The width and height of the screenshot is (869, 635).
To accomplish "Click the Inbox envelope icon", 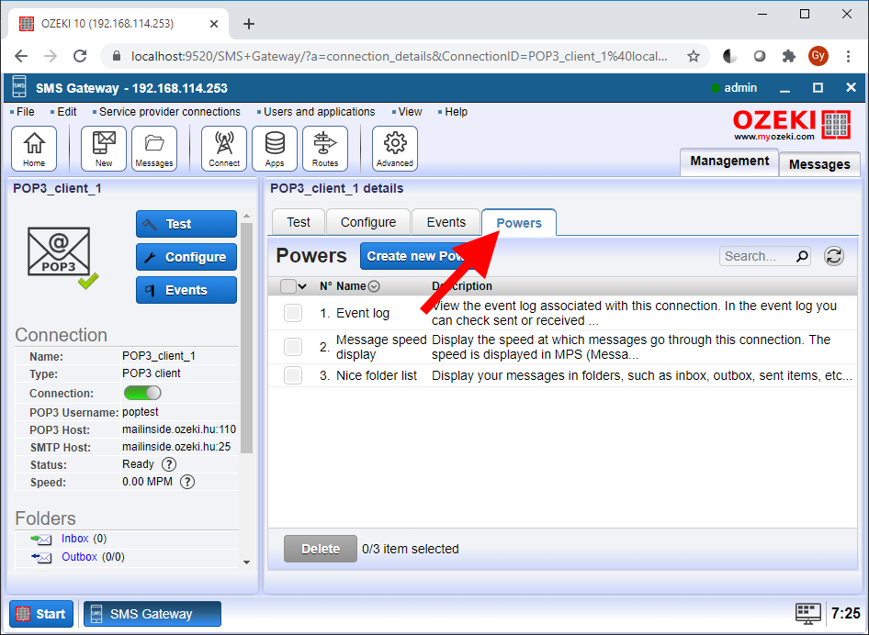I will point(41,539).
